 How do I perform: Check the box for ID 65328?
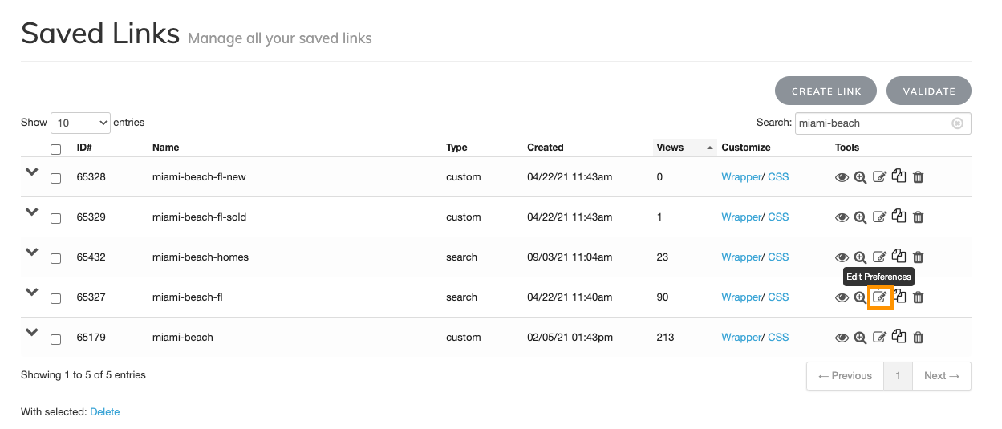[55, 178]
